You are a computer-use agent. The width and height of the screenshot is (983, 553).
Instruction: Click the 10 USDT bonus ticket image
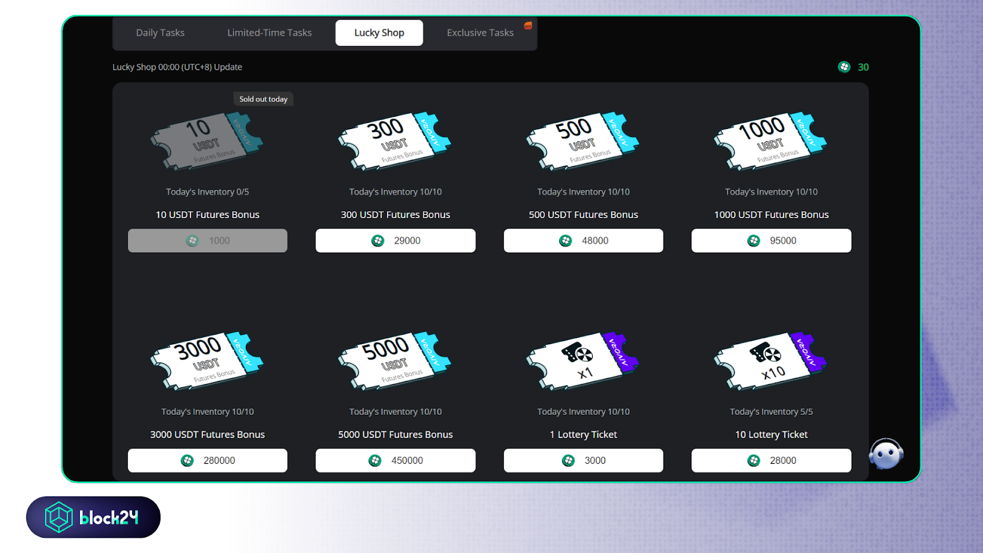point(207,141)
